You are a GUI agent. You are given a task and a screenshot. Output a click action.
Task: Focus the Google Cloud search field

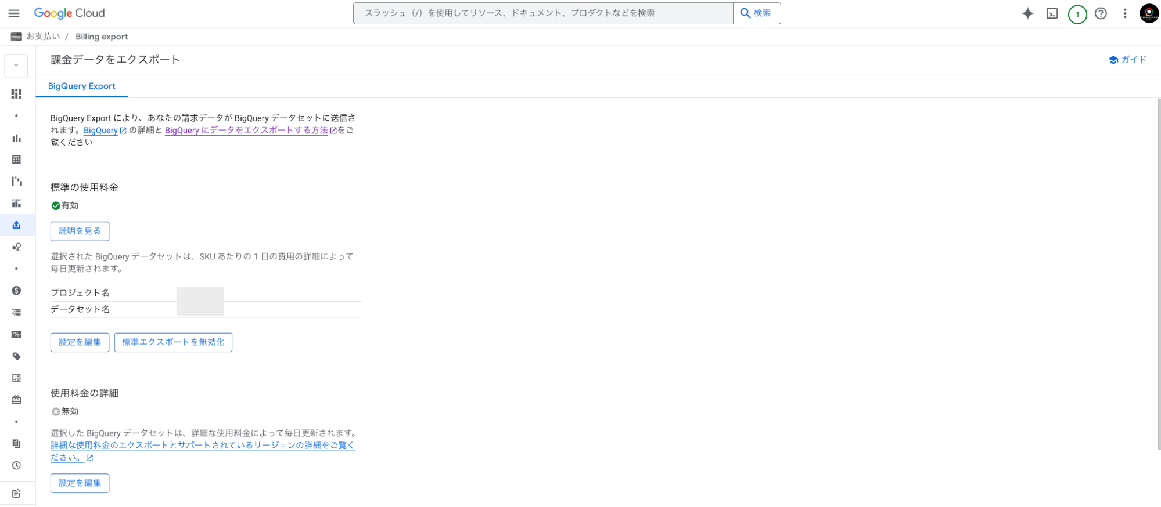(x=542, y=13)
